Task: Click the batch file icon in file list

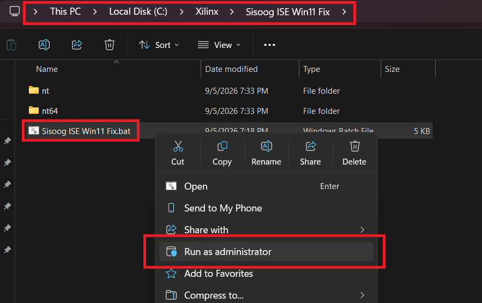Action: 34,130
